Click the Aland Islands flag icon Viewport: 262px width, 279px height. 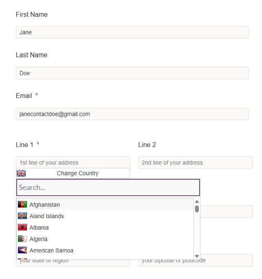coord(22,216)
